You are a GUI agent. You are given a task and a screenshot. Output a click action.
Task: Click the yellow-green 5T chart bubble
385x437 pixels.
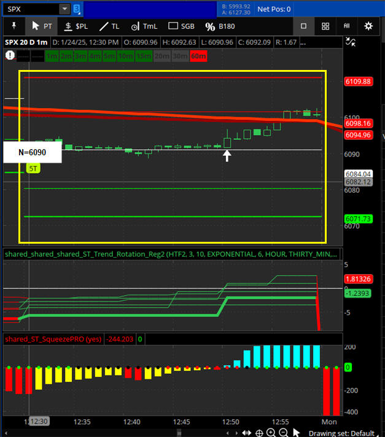[33, 169]
